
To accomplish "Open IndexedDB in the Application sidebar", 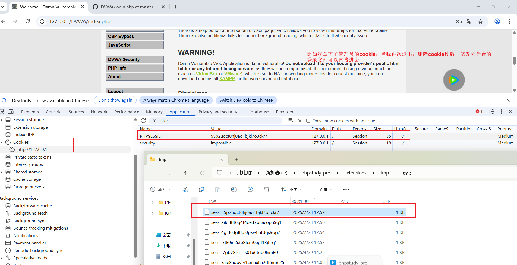I will [24, 135].
